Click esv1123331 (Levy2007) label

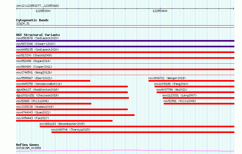[x=179, y=95]
